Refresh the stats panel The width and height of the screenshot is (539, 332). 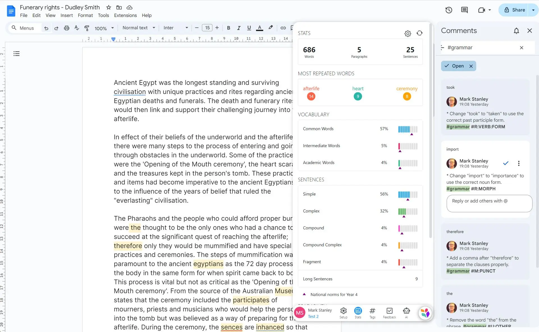tap(419, 33)
